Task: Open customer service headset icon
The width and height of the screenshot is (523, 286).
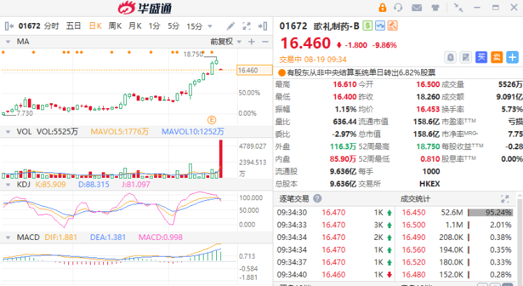Action: point(398,8)
